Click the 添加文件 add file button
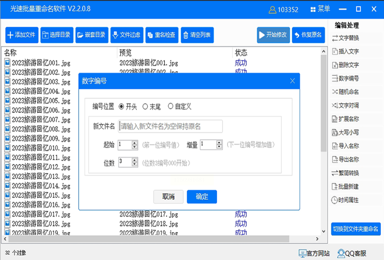 click(22, 35)
